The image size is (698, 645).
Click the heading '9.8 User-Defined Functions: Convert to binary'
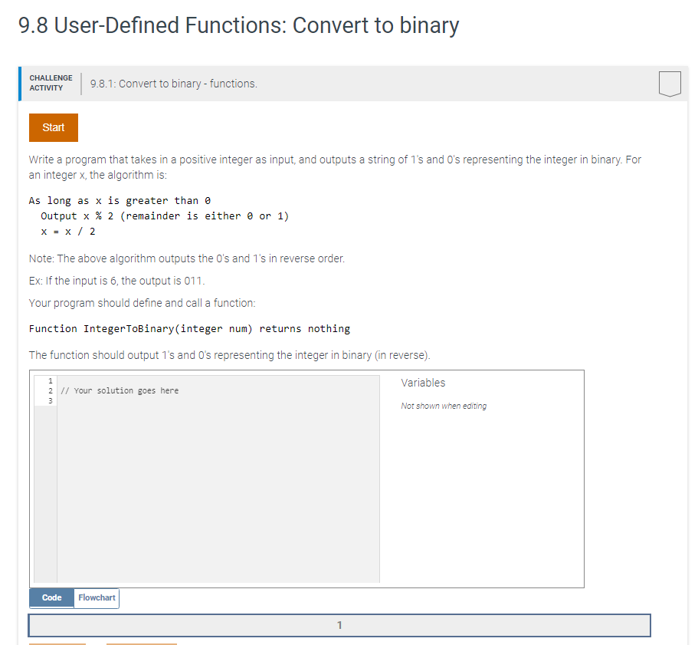(x=238, y=25)
